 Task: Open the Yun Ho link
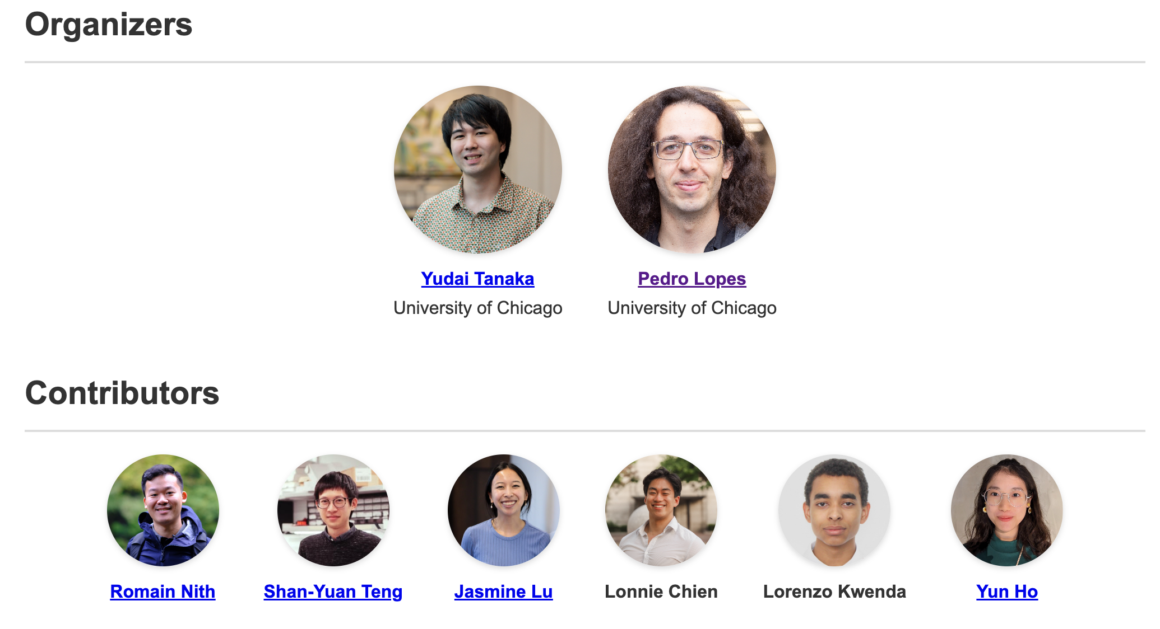pyautogui.click(x=1007, y=592)
